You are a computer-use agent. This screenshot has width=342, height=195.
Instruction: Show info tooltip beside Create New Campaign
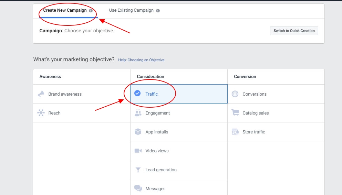(x=91, y=11)
